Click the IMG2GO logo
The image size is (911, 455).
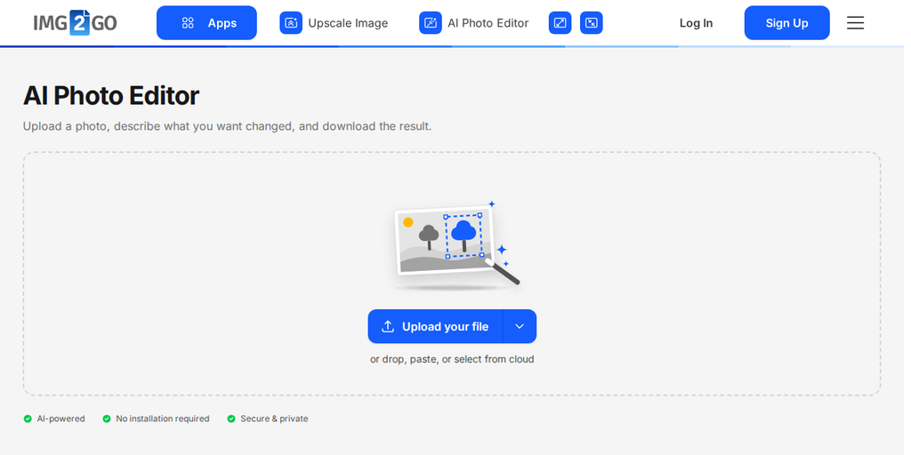pyautogui.click(x=75, y=22)
